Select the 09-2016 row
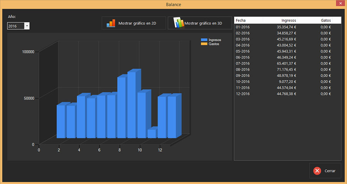This screenshot has height=184, width=347. (288, 75)
